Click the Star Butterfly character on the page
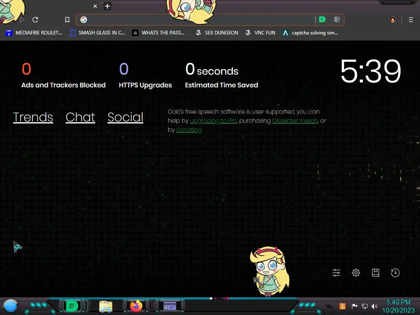 tap(269, 271)
